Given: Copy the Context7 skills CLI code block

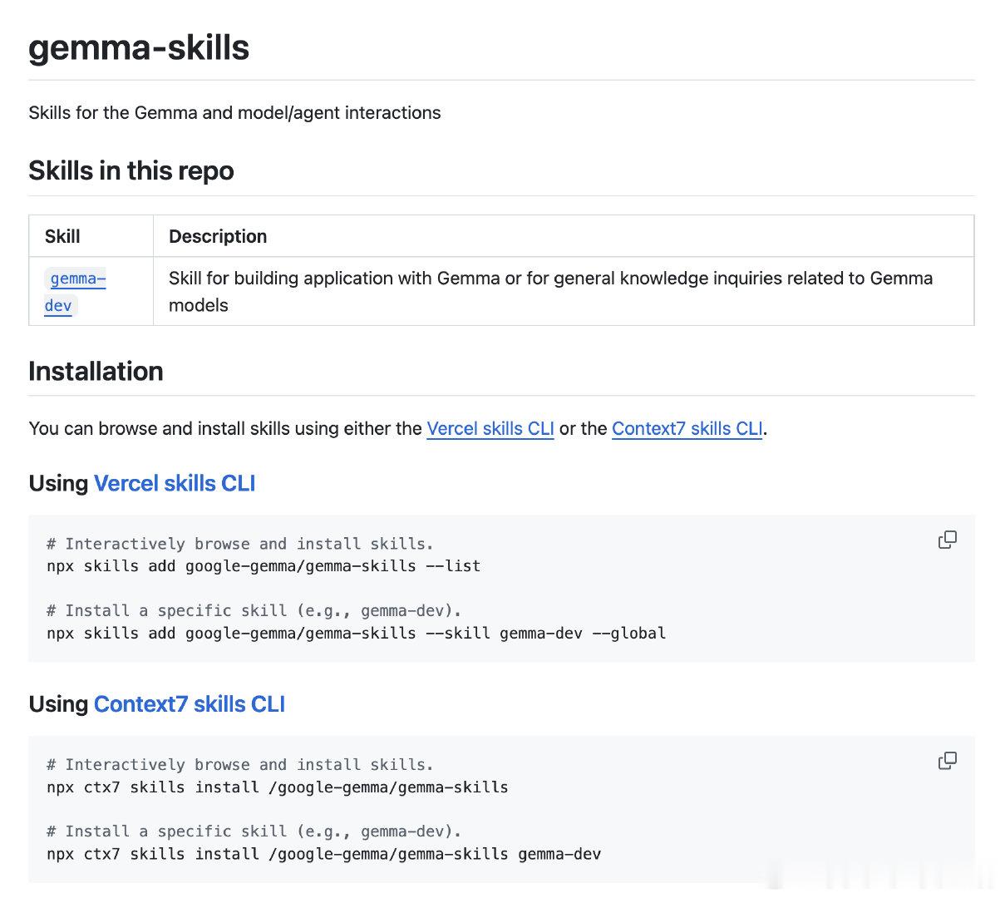Looking at the screenshot, I should [947, 761].
